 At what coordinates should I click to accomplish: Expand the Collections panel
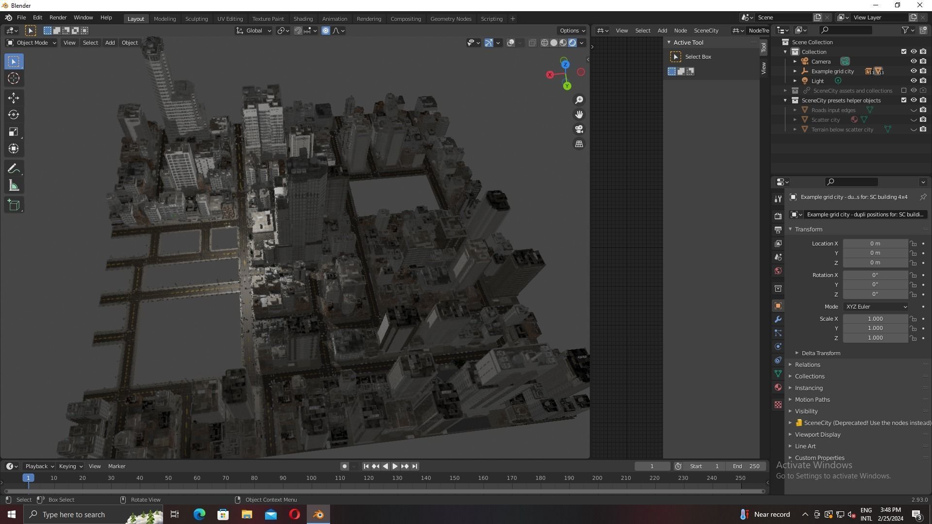[809, 377]
